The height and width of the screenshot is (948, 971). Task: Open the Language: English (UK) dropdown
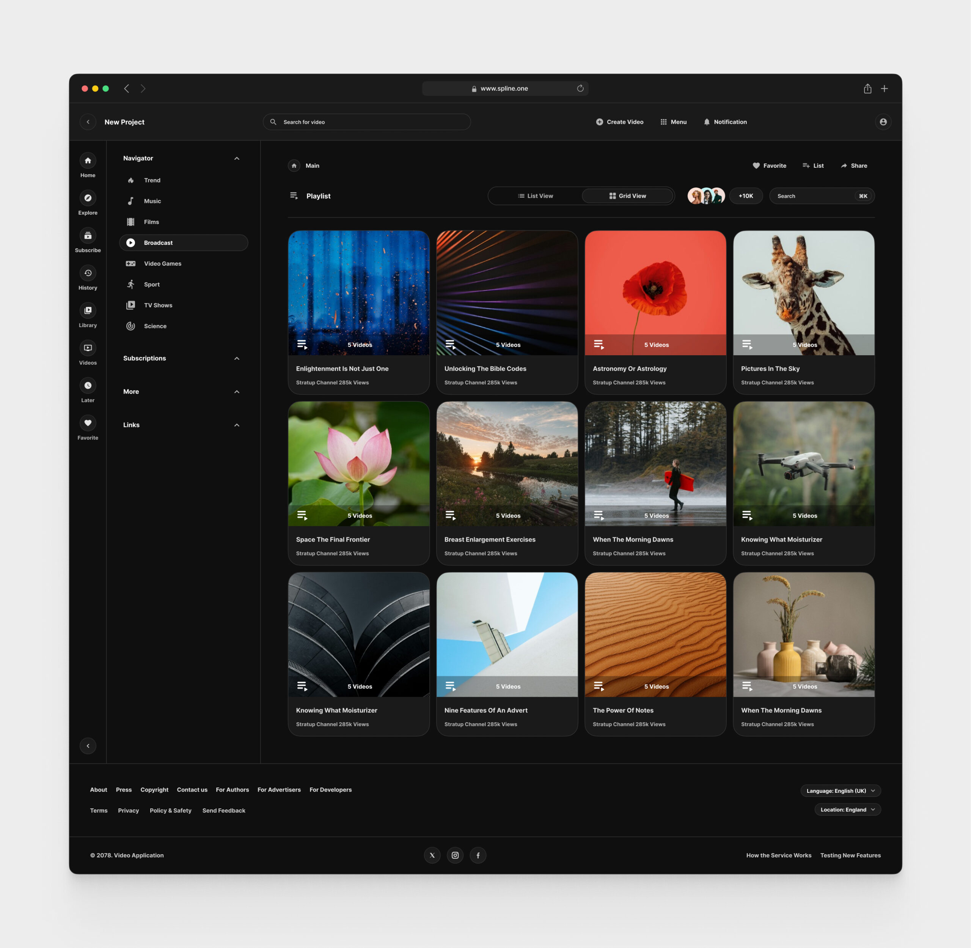(841, 791)
